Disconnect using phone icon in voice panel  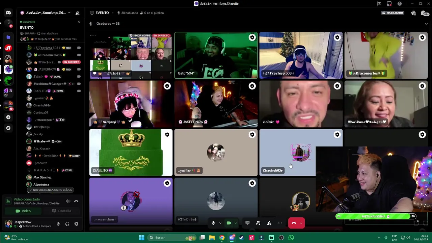pos(76,201)
